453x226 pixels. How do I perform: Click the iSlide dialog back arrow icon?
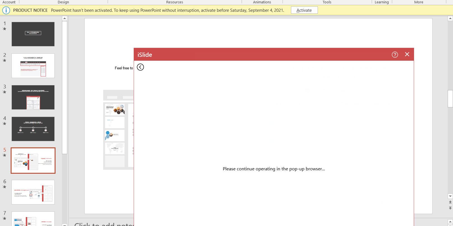[140, 67]
